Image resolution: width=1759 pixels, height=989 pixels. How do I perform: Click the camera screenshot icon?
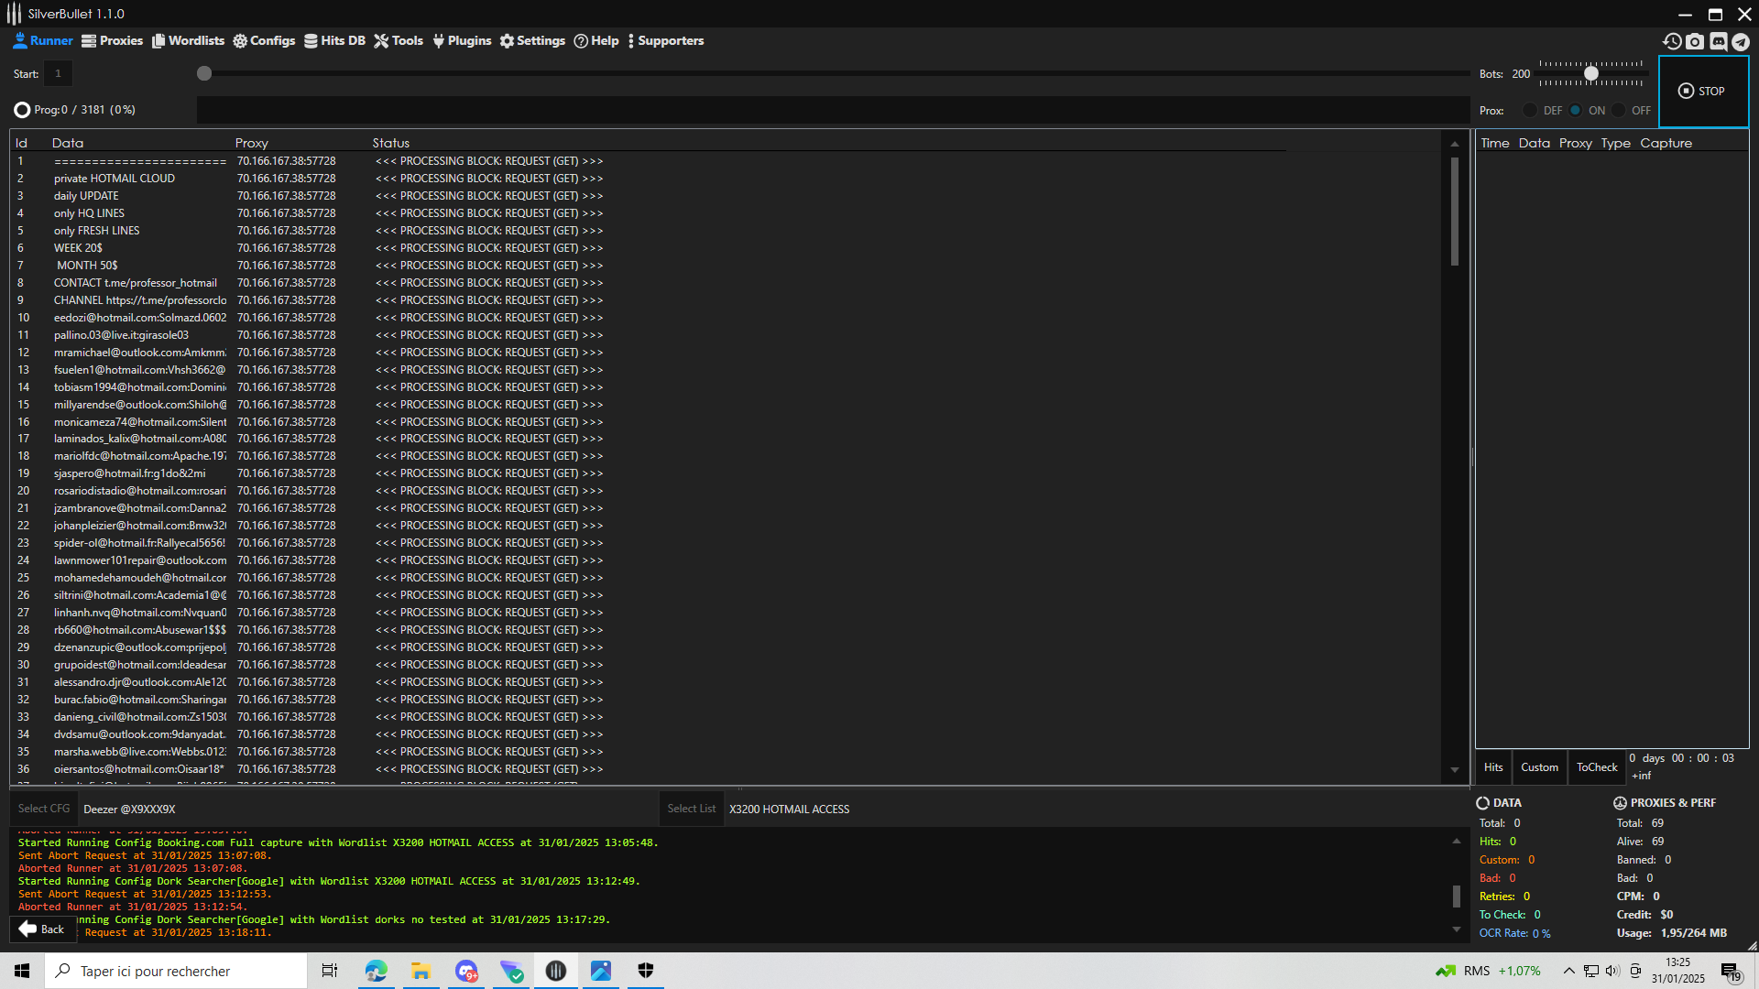pos(1695,41)
